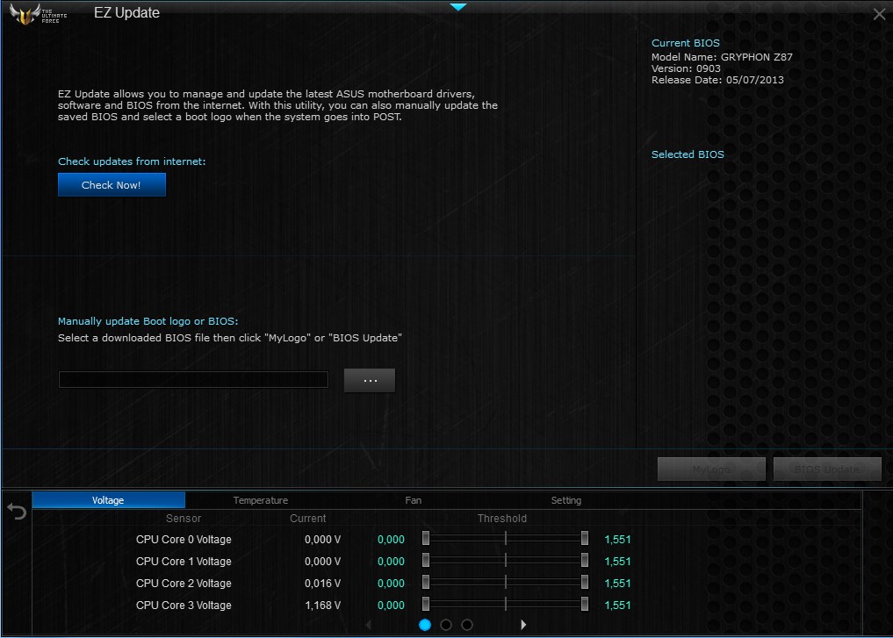893x638 pixels.
Task: Click CPU Core 0 current value 0,000 V
Action: point(322,540)
